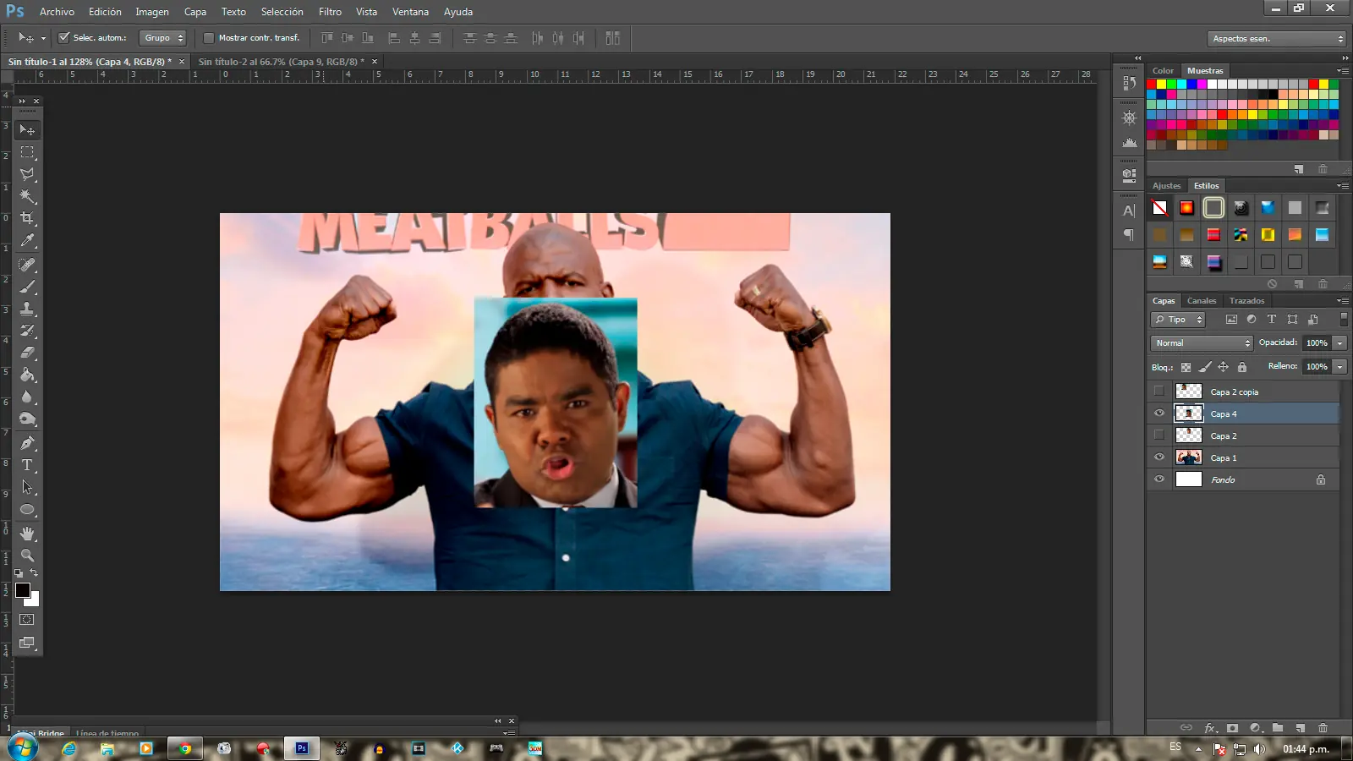Select the Healing Brush tool
The width and height of the screenshot is (1353, 761).
coord(27,265)
